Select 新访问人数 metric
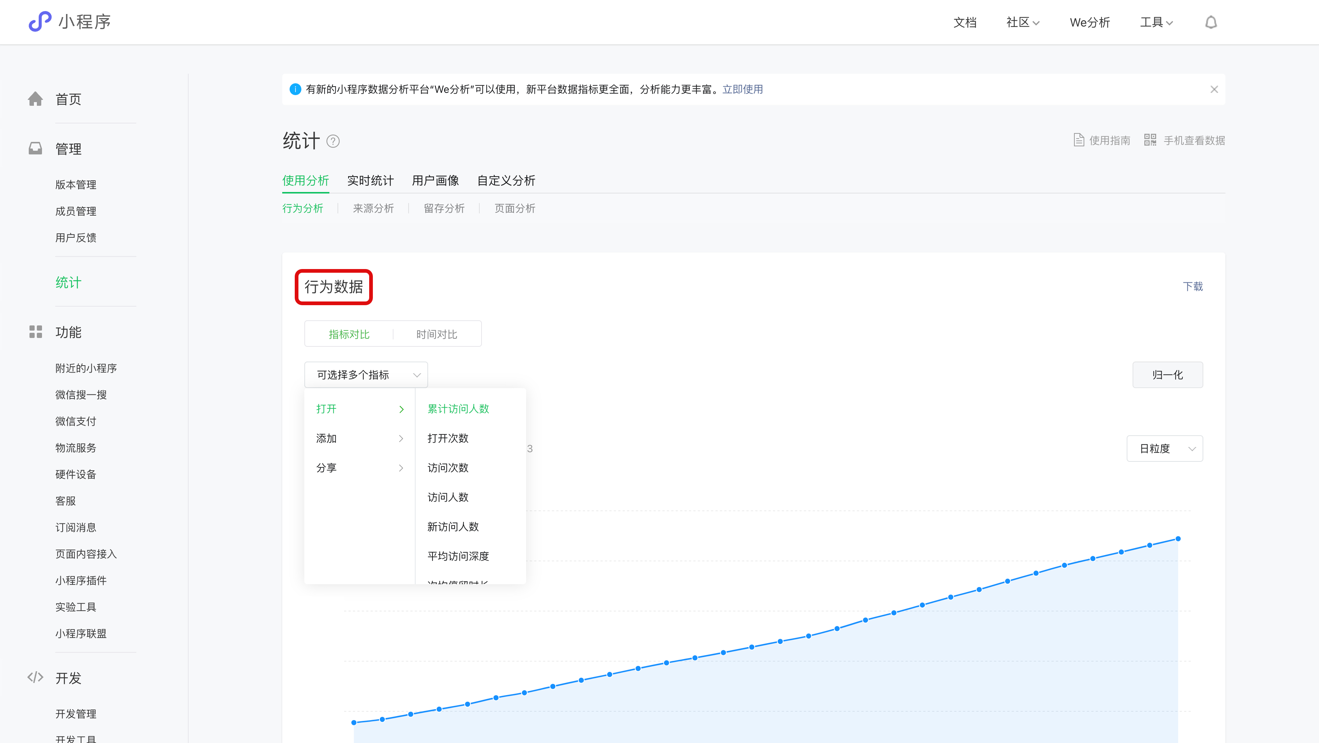 (453, 526)
